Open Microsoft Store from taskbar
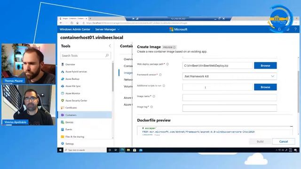This screenshot has width=301, height=169. pos(135,150)
